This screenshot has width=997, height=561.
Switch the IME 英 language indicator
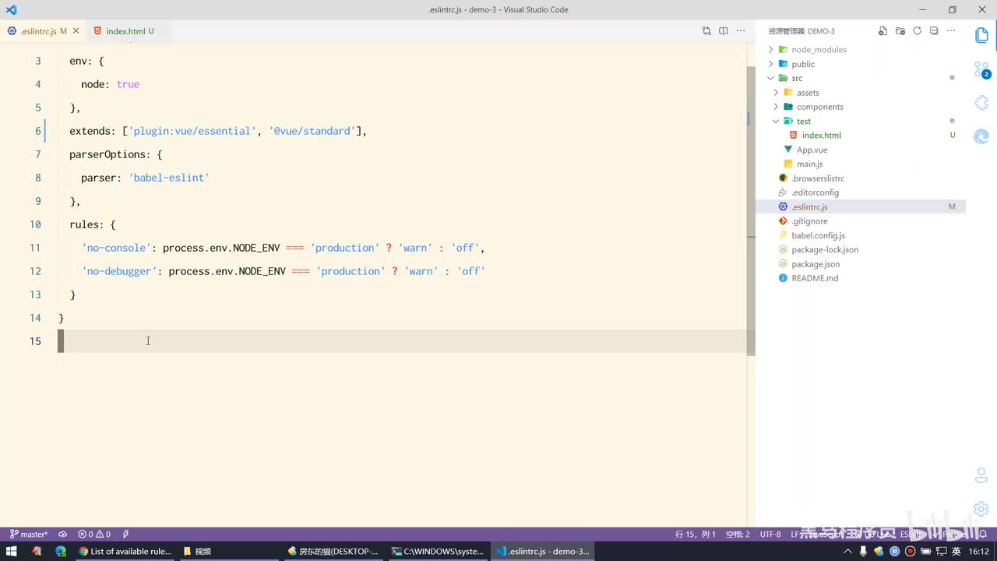click(956, 551)
